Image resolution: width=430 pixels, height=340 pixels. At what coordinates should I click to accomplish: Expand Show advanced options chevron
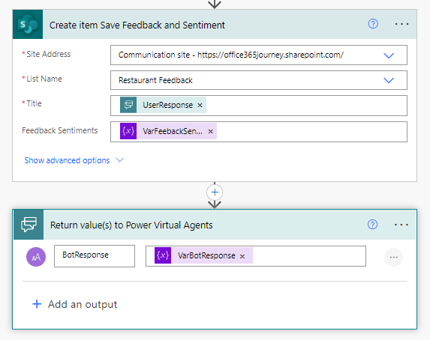pos(120,160)
